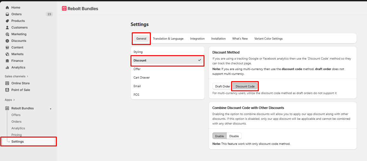Click the Discount Method heading
367x161 pixels.
(226, 52)
